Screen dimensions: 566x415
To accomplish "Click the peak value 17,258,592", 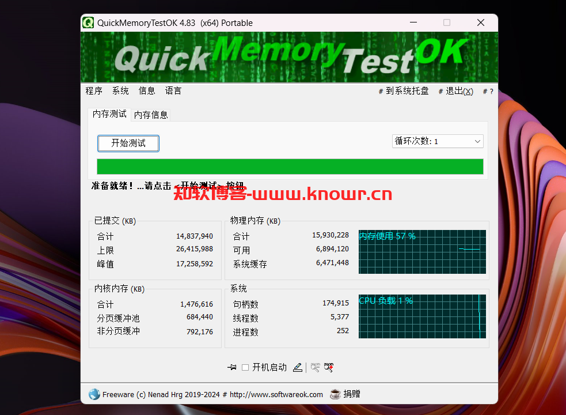I will [x=195, y=264].
